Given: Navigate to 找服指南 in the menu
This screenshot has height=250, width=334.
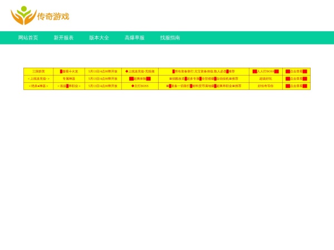Looking at the screenshot, I should click(170, 38).
